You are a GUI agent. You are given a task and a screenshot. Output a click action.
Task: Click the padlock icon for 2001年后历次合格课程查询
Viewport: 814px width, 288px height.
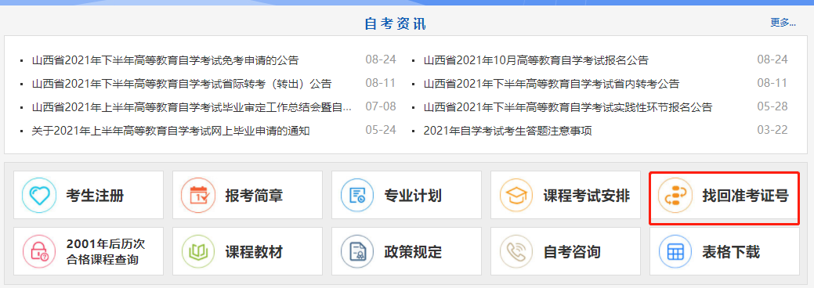click(39, 252)
